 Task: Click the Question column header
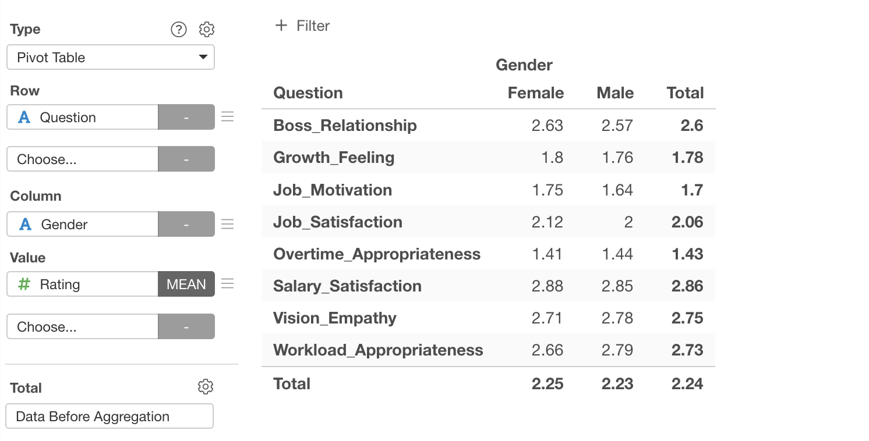[x=308, y=93]
